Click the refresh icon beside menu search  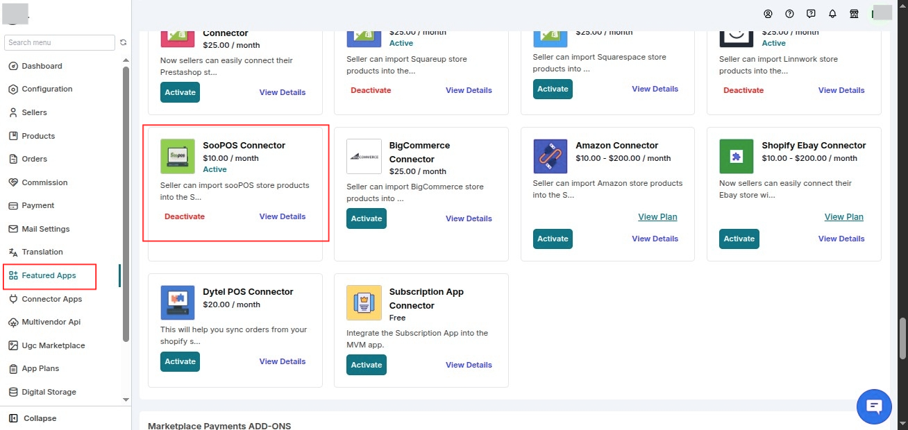click(x=124, y=42)
